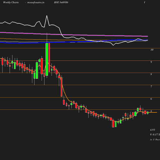Click the price axis label '6'
This screenshot has height=160, width=160.
pos(151,99)
